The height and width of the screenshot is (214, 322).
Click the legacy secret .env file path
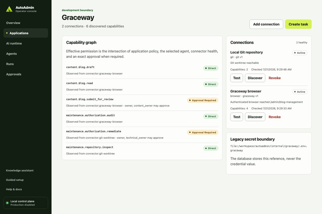[x=268, y=148]
